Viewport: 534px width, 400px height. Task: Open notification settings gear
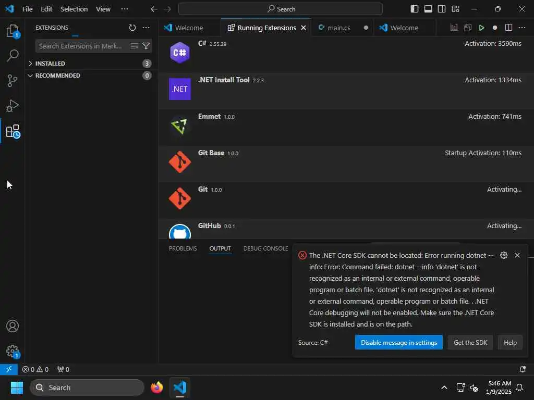pos(504,255)
